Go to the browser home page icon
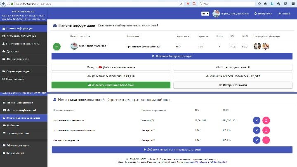Image resolution: width=297 pixels, height=167 pixels. [278, 4]
